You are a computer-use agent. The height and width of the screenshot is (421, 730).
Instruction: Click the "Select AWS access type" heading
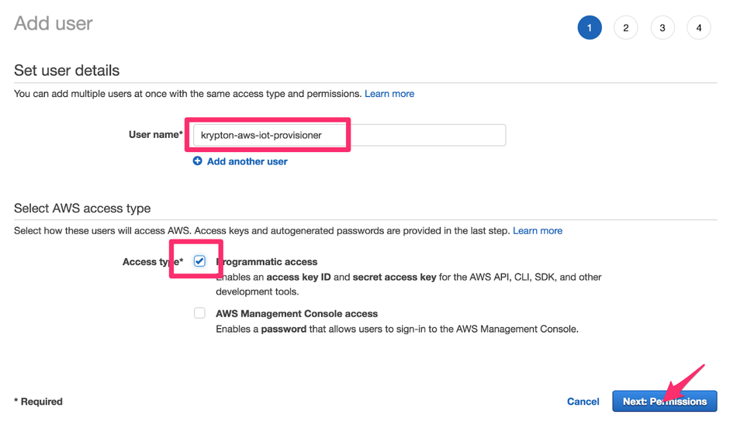pyautogui.click(x=82, y=209)
